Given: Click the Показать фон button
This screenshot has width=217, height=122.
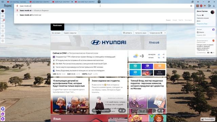Looking at the screenshot, I should [208, 119].
